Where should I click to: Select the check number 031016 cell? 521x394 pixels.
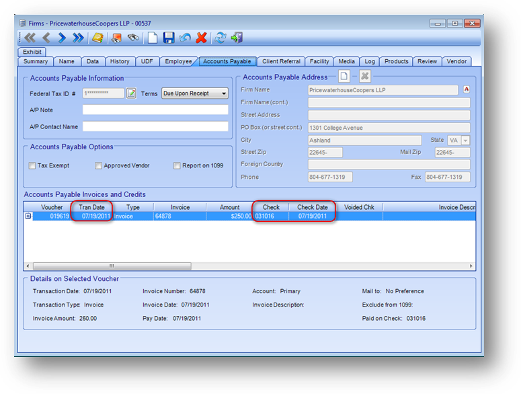tap(271, 216)
